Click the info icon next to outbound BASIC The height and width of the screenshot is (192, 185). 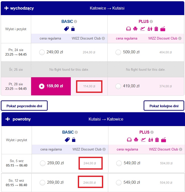click(x=76, y=22)
